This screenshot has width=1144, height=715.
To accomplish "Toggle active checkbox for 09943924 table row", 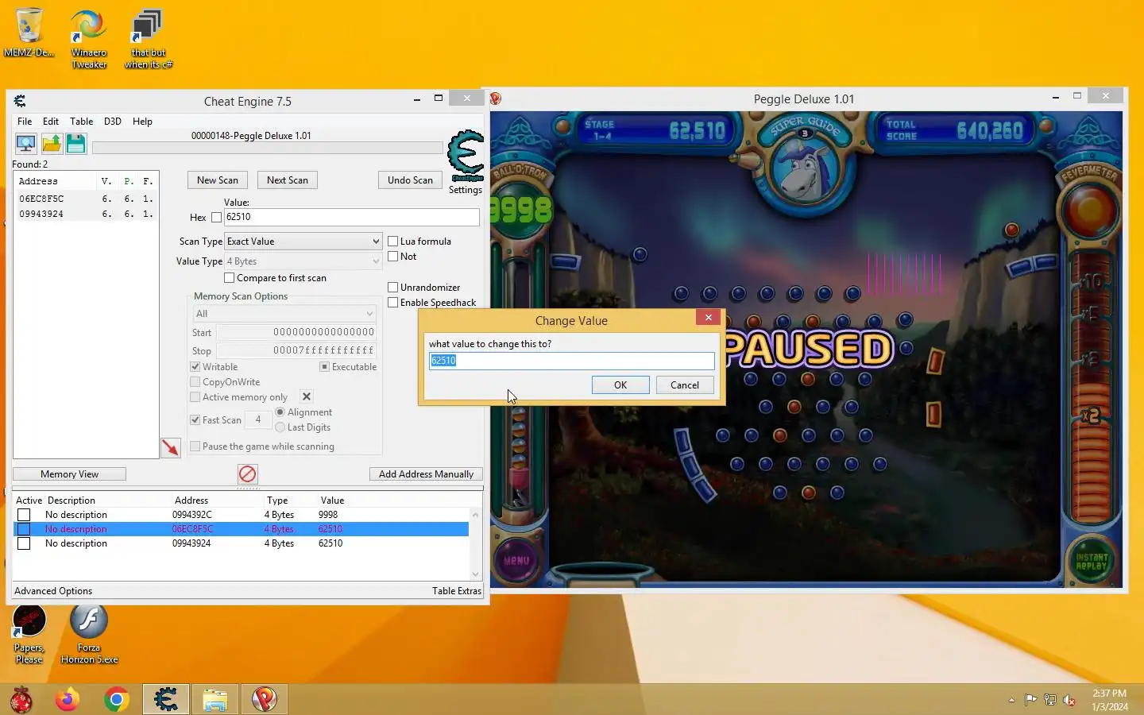I will click(24, 543).
